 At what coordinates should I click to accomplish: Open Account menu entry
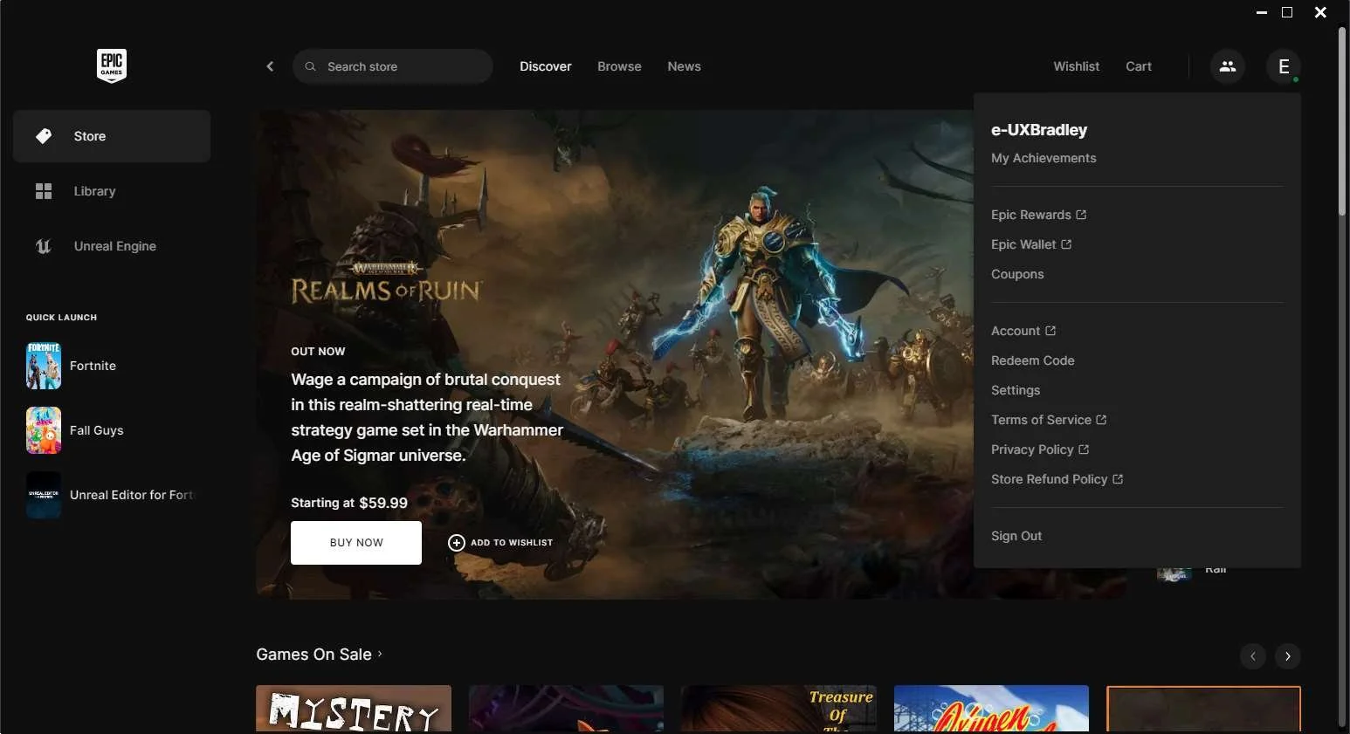[x=1023, y=331]
